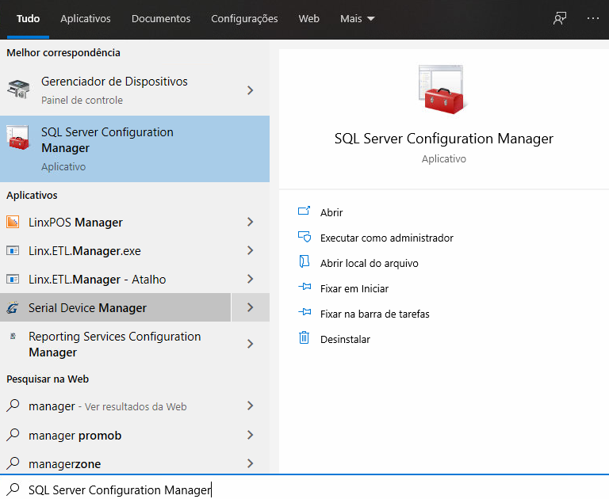Click the Desinstalar trash icon
The image size is (609, 499).
(x=303, y=338)
